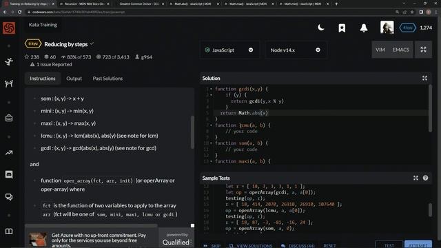Open a new browser tab
Viewport: 441px width, 248px height.
coord(336,4)
